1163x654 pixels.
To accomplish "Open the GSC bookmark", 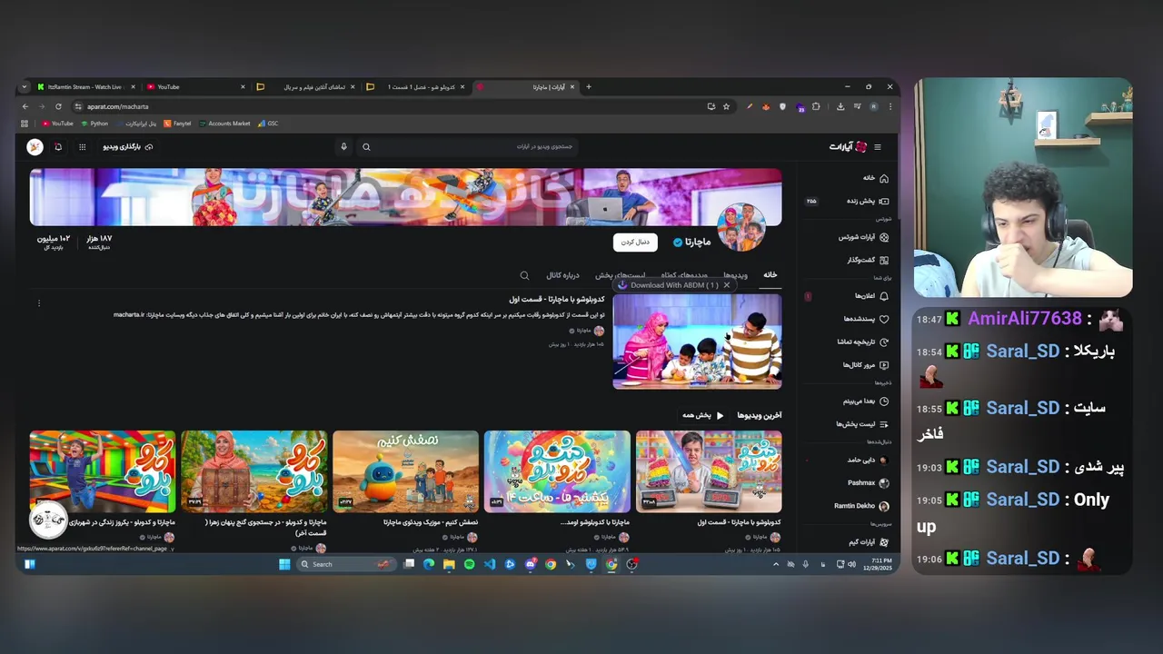I will click(269, 124).
